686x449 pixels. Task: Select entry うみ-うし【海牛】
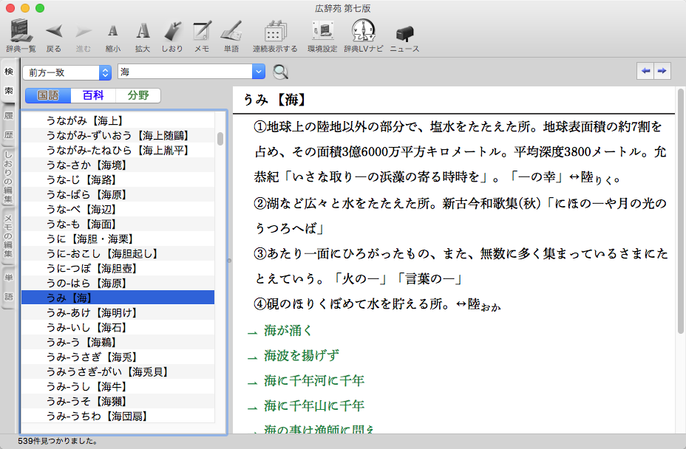tap(118, 387)
